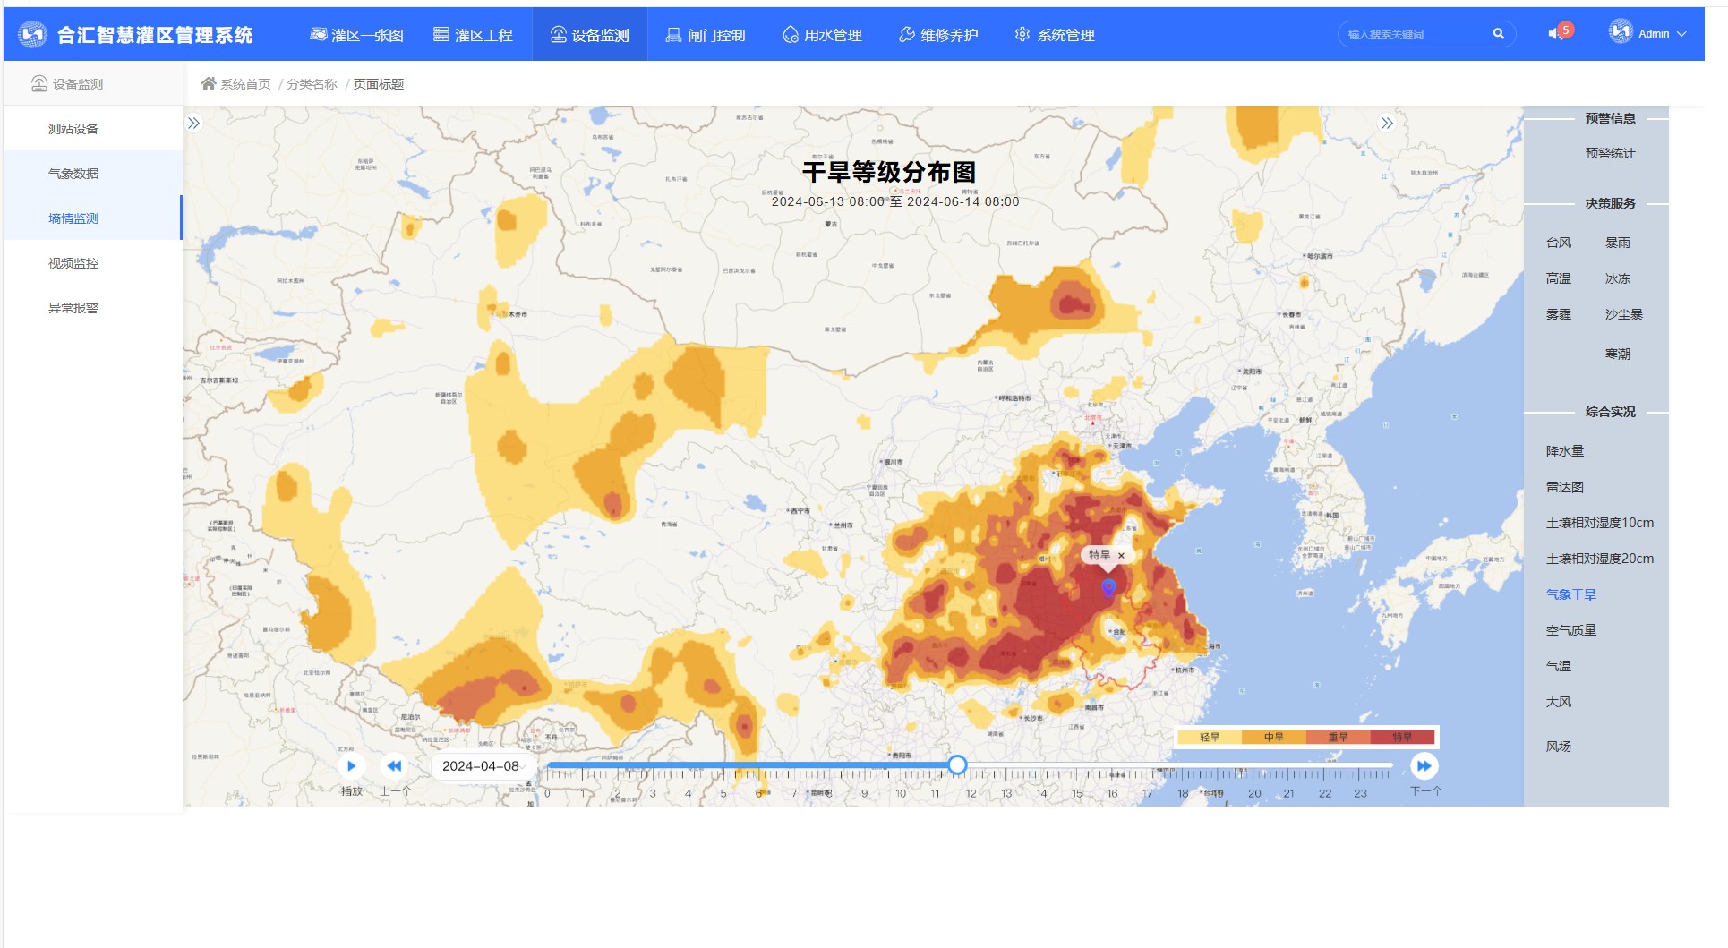This screenshot has height=948, width=1728.
Task: Click the home icon in breadcrumb
Action: 209,83
